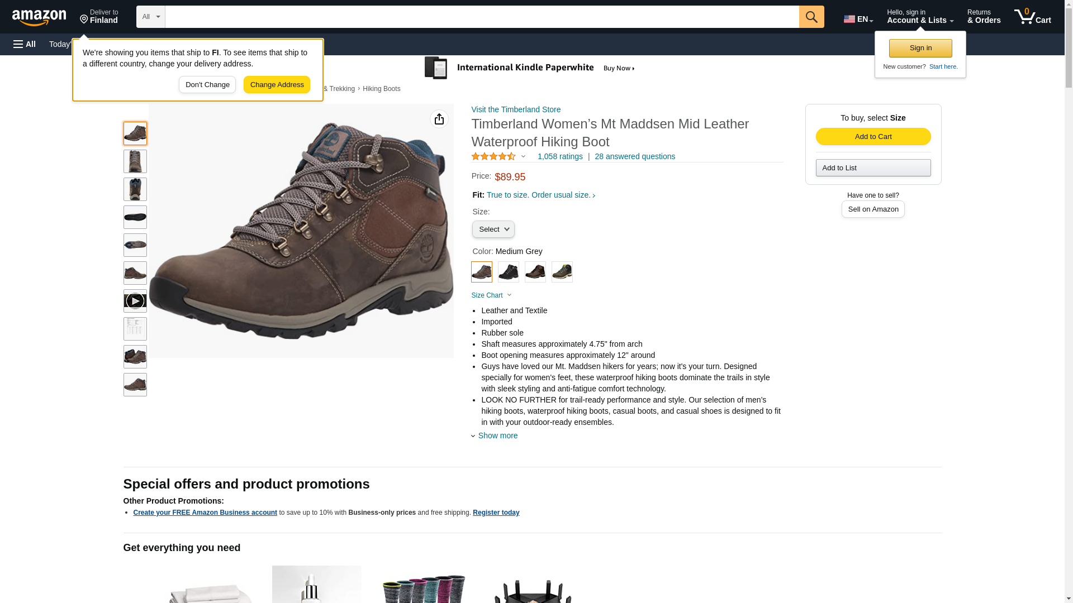Screen dimensions: 1073x603
Task: Open the EN language flag selector
Action: pyautogui.click(x=858, y=19)
